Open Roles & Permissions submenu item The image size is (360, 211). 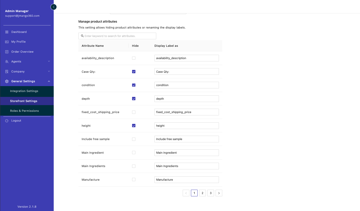pos(24,111)
